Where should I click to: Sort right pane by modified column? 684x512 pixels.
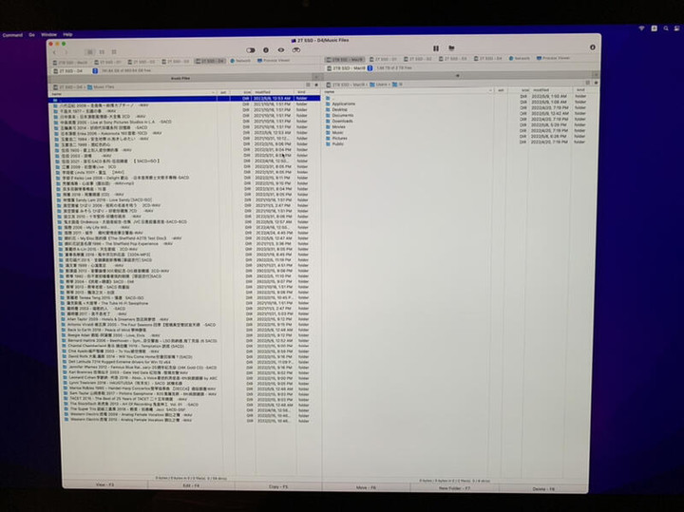(550, 90)
